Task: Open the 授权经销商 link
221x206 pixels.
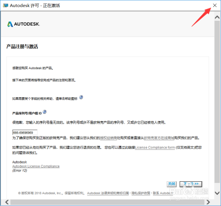Action: pos(108,138)
